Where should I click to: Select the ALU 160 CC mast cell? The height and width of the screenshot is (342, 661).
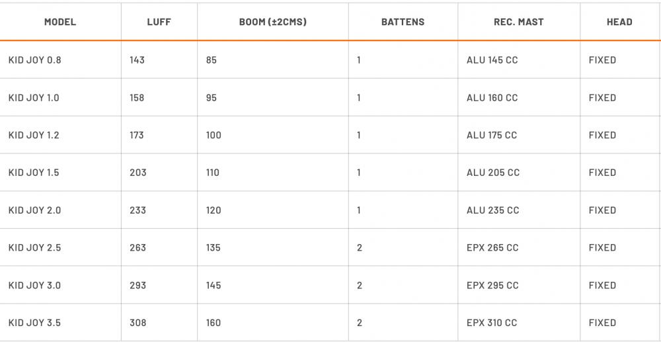[x=492, y=98]
